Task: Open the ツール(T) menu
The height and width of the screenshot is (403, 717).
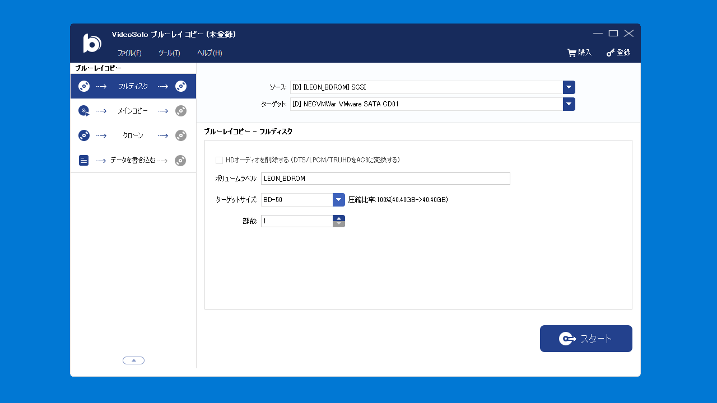Action: click(169, 53)
